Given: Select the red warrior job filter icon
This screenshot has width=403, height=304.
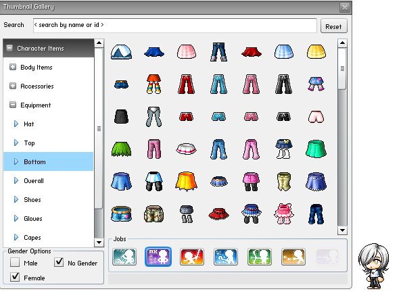Looking at the screenshot, I should tap(192, 257).
